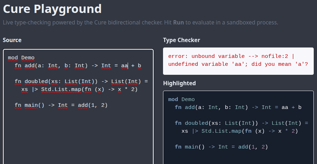Click the Type Checker section label
Image resolution: width=317 pixels, height=164 pixels.
pos(181,40)
